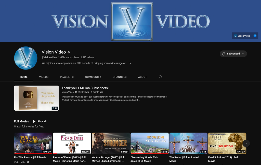Click the 1 month ago text
The width and height of the screenshot is (261, 165).
click(97, 92)
